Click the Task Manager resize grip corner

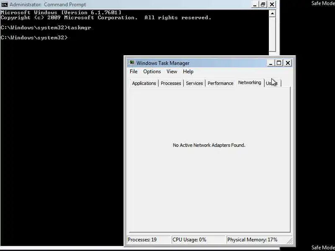click(x=290, y=241)
